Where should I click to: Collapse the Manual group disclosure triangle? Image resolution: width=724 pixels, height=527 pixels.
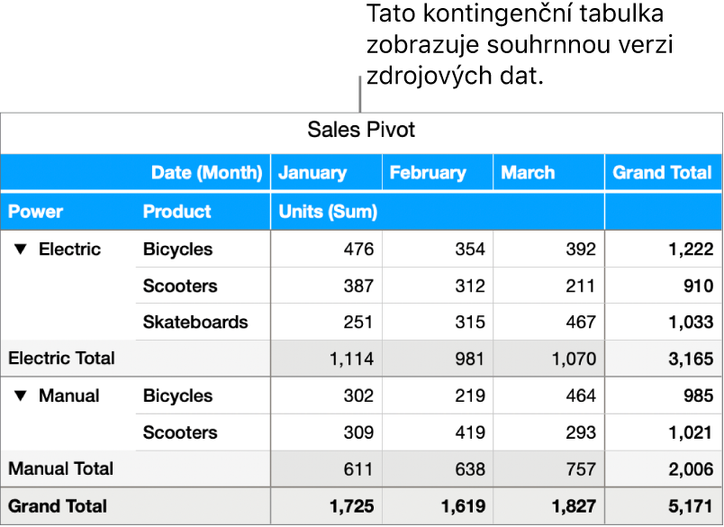[21, 396]
